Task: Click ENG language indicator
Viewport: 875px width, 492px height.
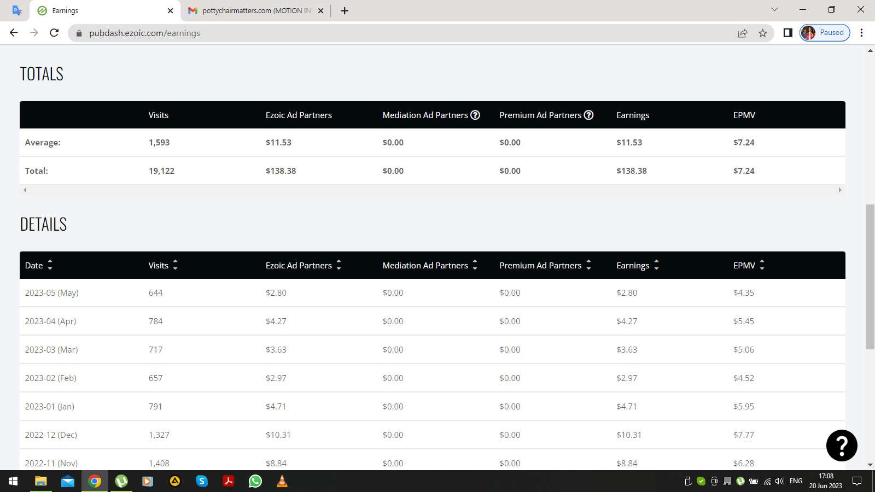Action: click(x=796, y=481)
